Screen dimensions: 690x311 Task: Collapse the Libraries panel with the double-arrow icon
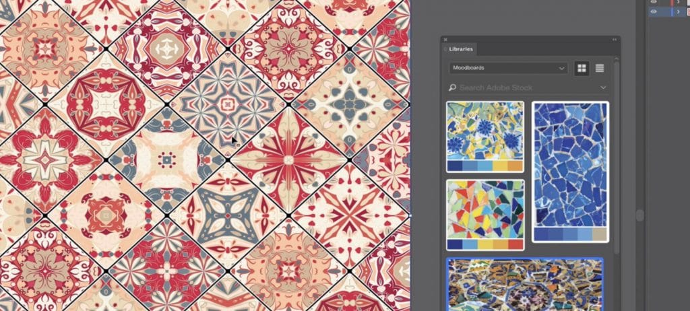coord(615,40)
